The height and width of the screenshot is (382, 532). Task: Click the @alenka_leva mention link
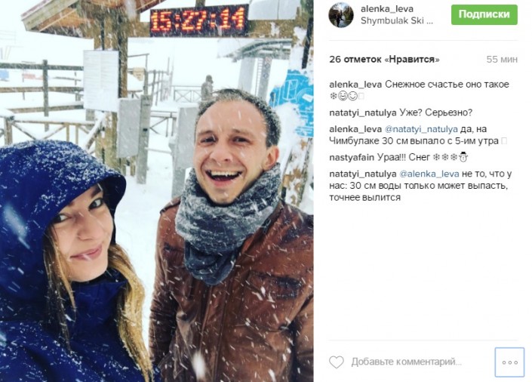tap(429, 174)
